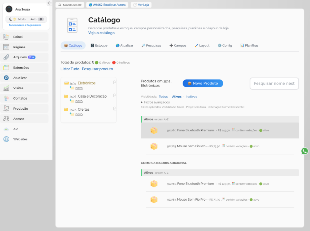Open Painel in sidebar

tap(24, 37)
